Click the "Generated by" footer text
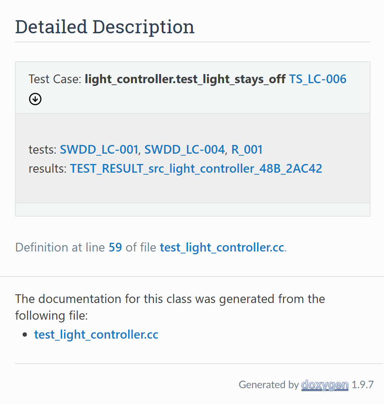 (268, 385)
